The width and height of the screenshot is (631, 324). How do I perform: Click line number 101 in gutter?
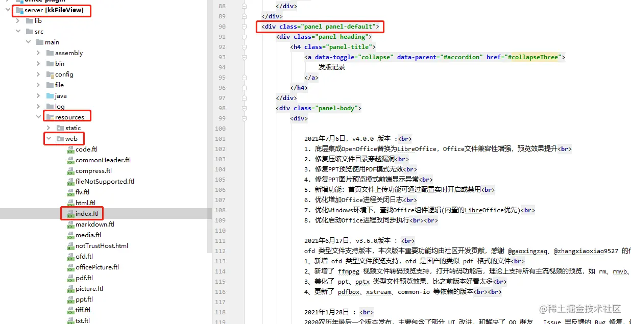coord(220,139)
